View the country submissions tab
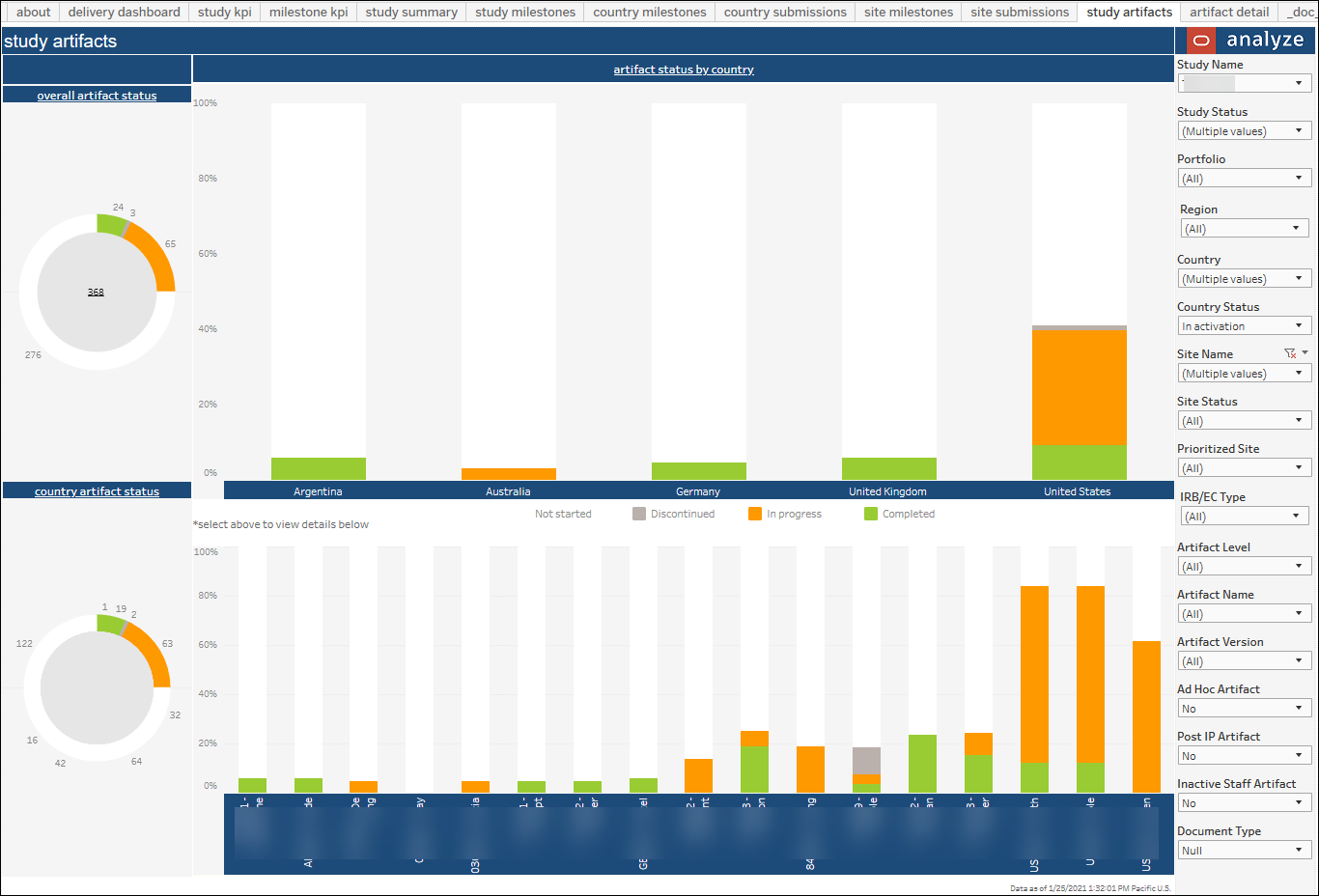The width and height of the screenshot is (1319, 896). pyautogui.click(x=785, y=12)
